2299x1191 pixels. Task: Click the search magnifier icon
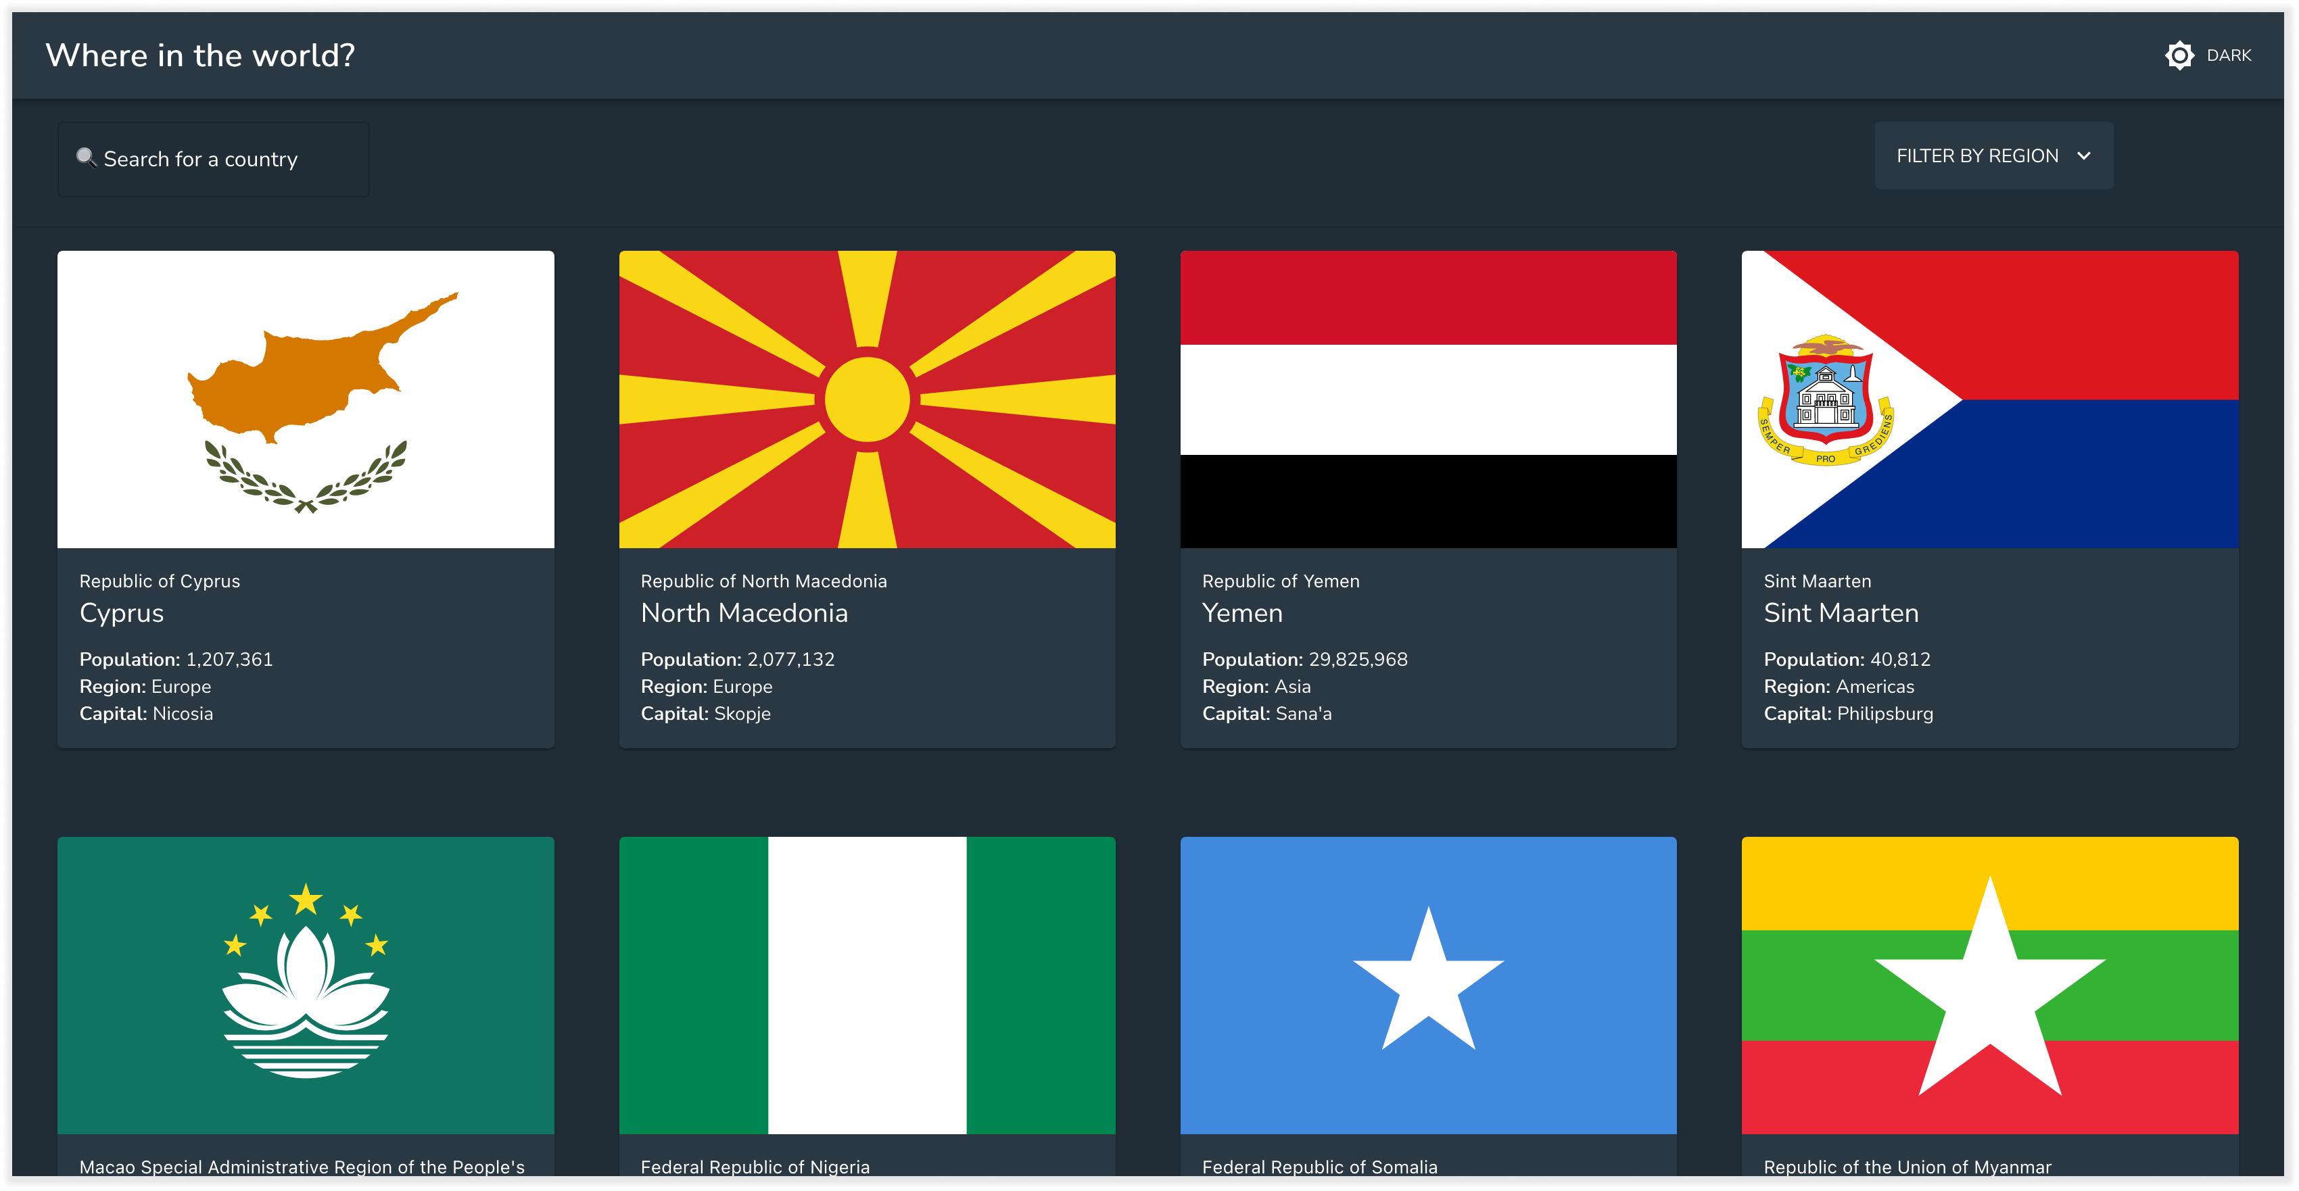pos(86,158)
